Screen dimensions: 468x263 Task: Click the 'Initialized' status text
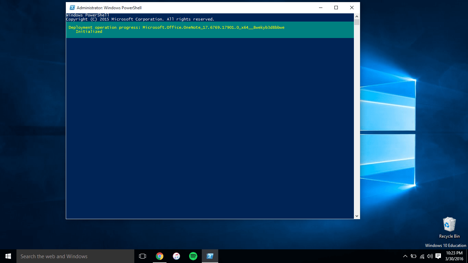[x=89, y=32]
